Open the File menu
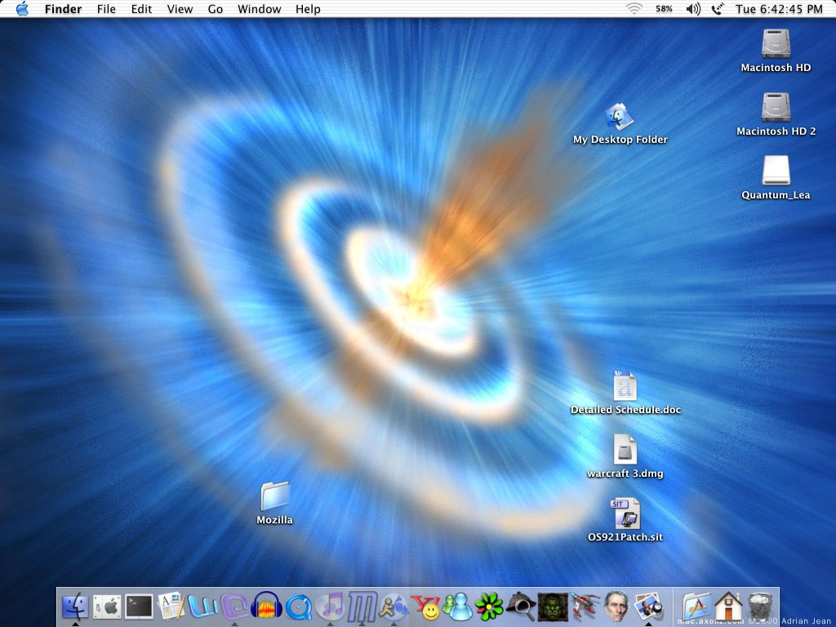The height and width of the screenshot is (627, 836). [x=106, y=9]
